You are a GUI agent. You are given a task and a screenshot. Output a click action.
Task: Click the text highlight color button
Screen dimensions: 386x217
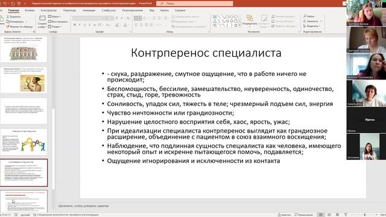tap(118, 25)
